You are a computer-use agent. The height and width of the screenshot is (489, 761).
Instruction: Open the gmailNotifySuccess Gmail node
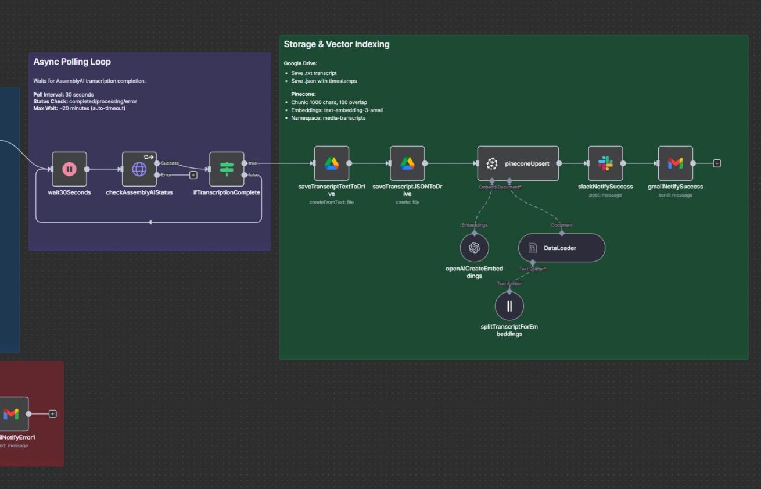pos(675,163)
